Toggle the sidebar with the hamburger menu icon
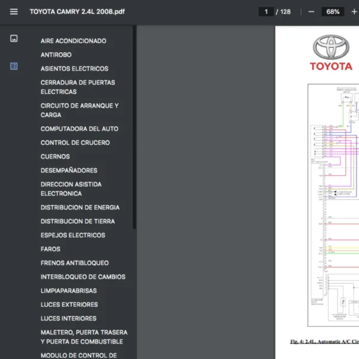This screenshot has width=359, height=359. click(14, 11)
